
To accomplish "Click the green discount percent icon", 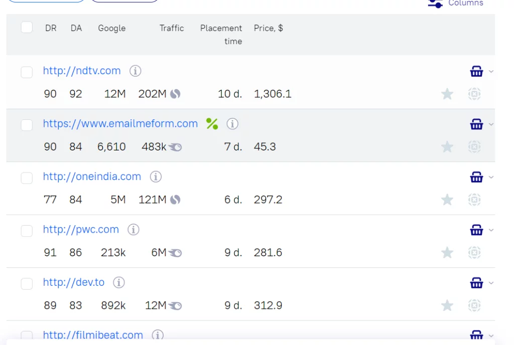I will pyautogui.click(x=212, y=124).
